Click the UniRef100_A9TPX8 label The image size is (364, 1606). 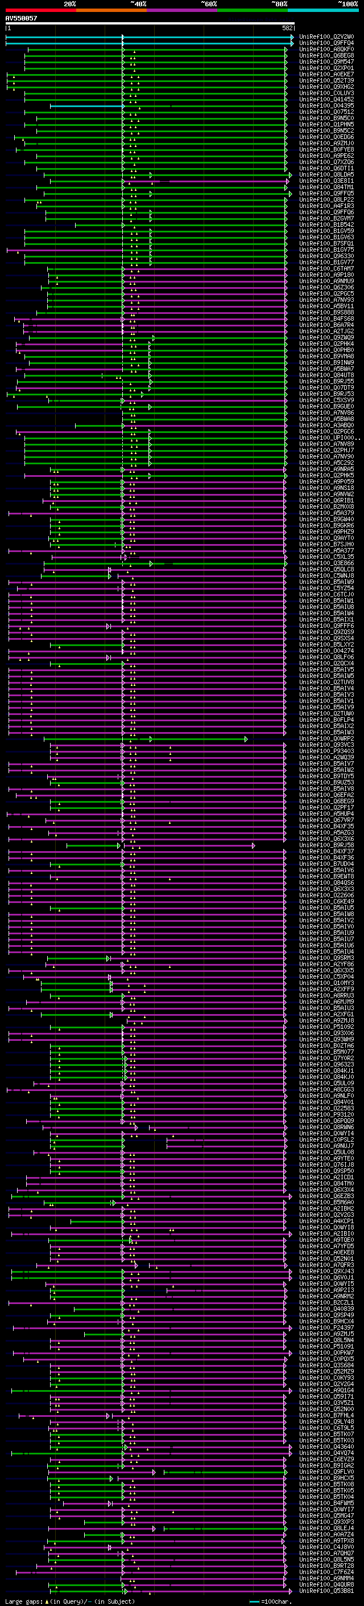[326, 1540]
